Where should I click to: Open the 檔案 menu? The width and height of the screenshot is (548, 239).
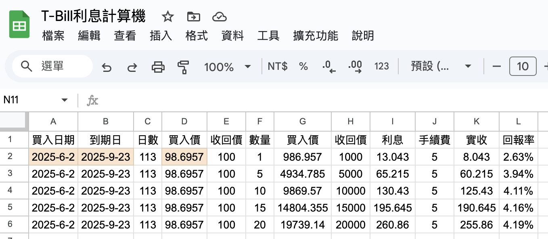[53, 36]
